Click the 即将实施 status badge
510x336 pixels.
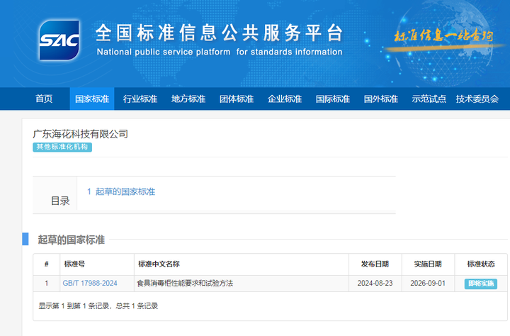481,284
